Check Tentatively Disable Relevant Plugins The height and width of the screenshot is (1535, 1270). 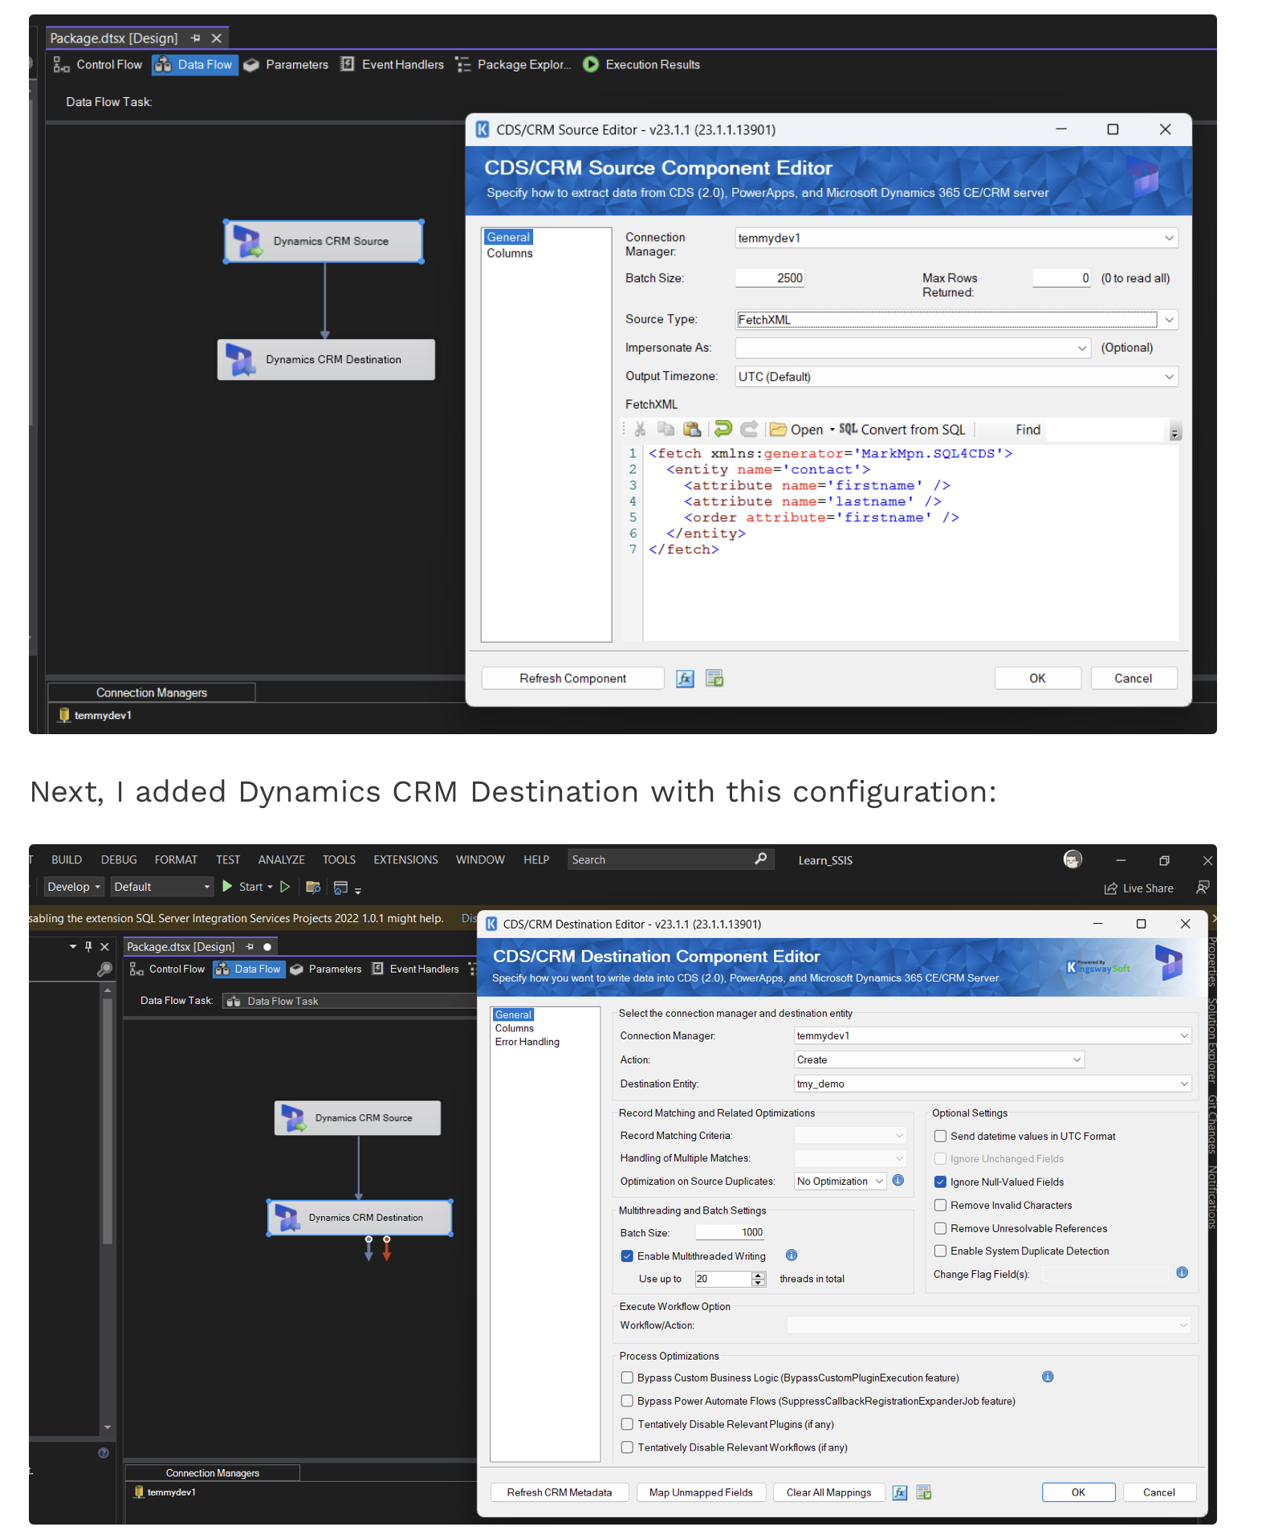pyautogui.click(x=627, y=1424)
